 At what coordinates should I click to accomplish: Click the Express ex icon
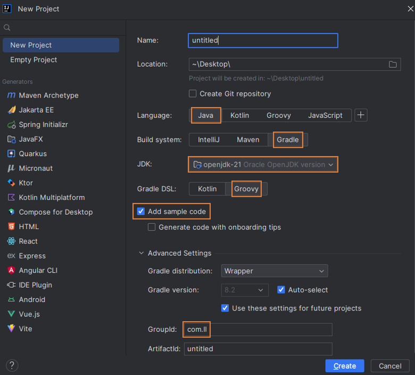point(11,256)
